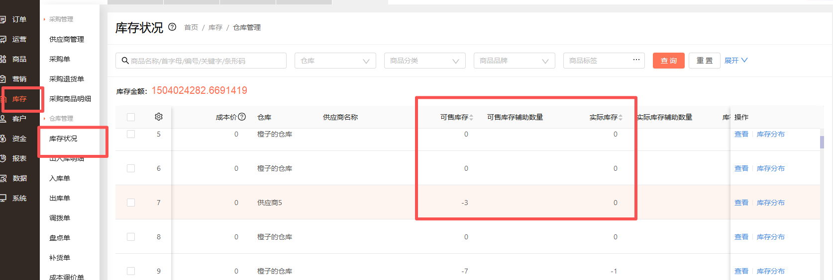Click the -3 可售库存 value in row 7
833x280 pixels.
point(465,203)
